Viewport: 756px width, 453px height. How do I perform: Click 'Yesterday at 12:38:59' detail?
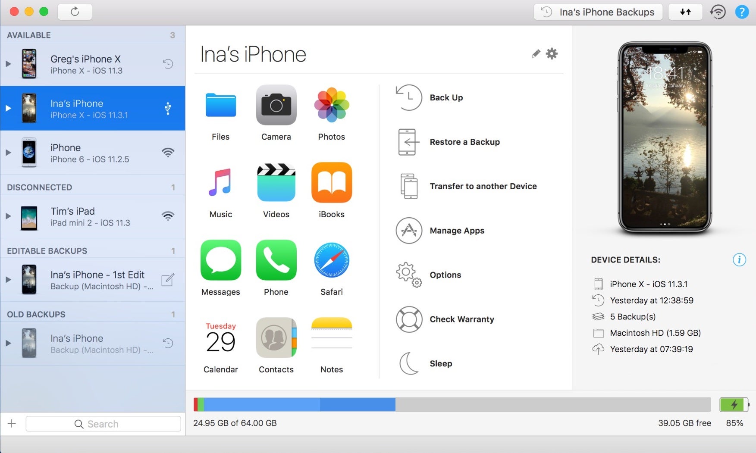pos(652,300)
